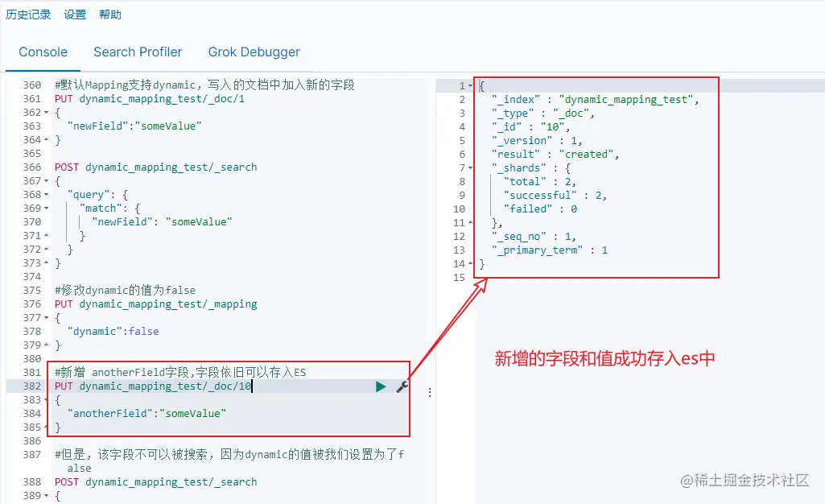This screenshot has width=825, height=504.
Task: Click line number 375 in editor gutter
Action: (x=31, y=291)
